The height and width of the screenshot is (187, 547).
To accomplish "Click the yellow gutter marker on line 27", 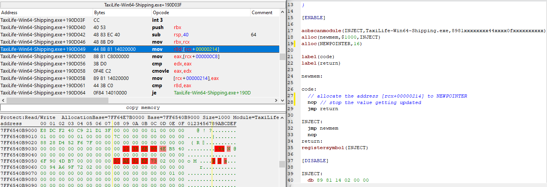I will pyautogui.click(x=295, y=96).
